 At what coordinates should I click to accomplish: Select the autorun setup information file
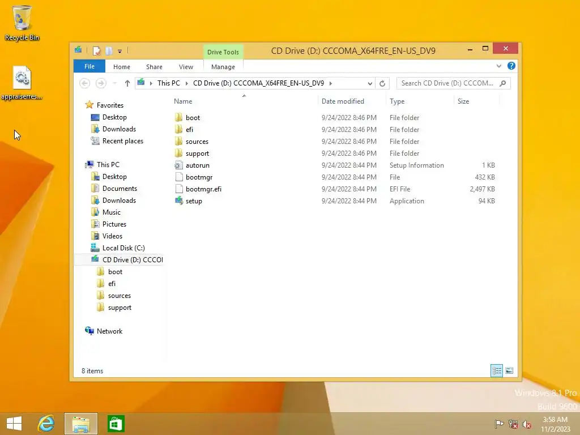pyautogui.click(x=198, y=165)
